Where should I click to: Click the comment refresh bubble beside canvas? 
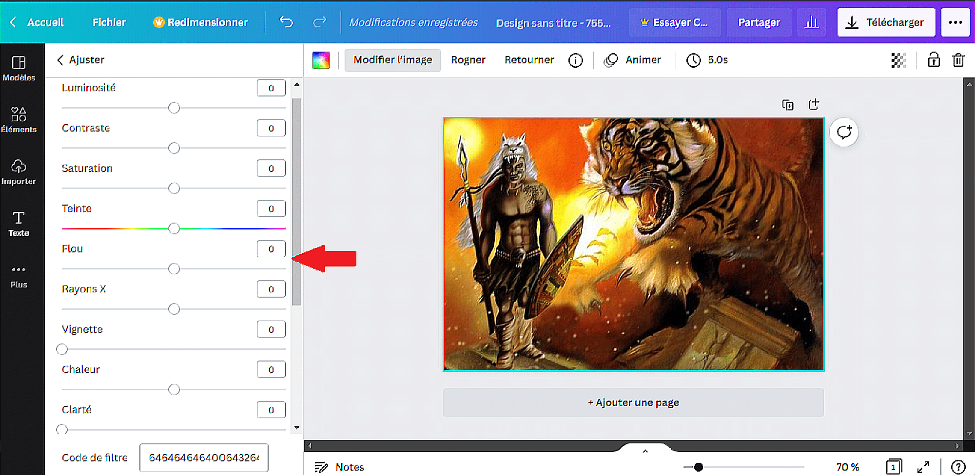point(844,132)
